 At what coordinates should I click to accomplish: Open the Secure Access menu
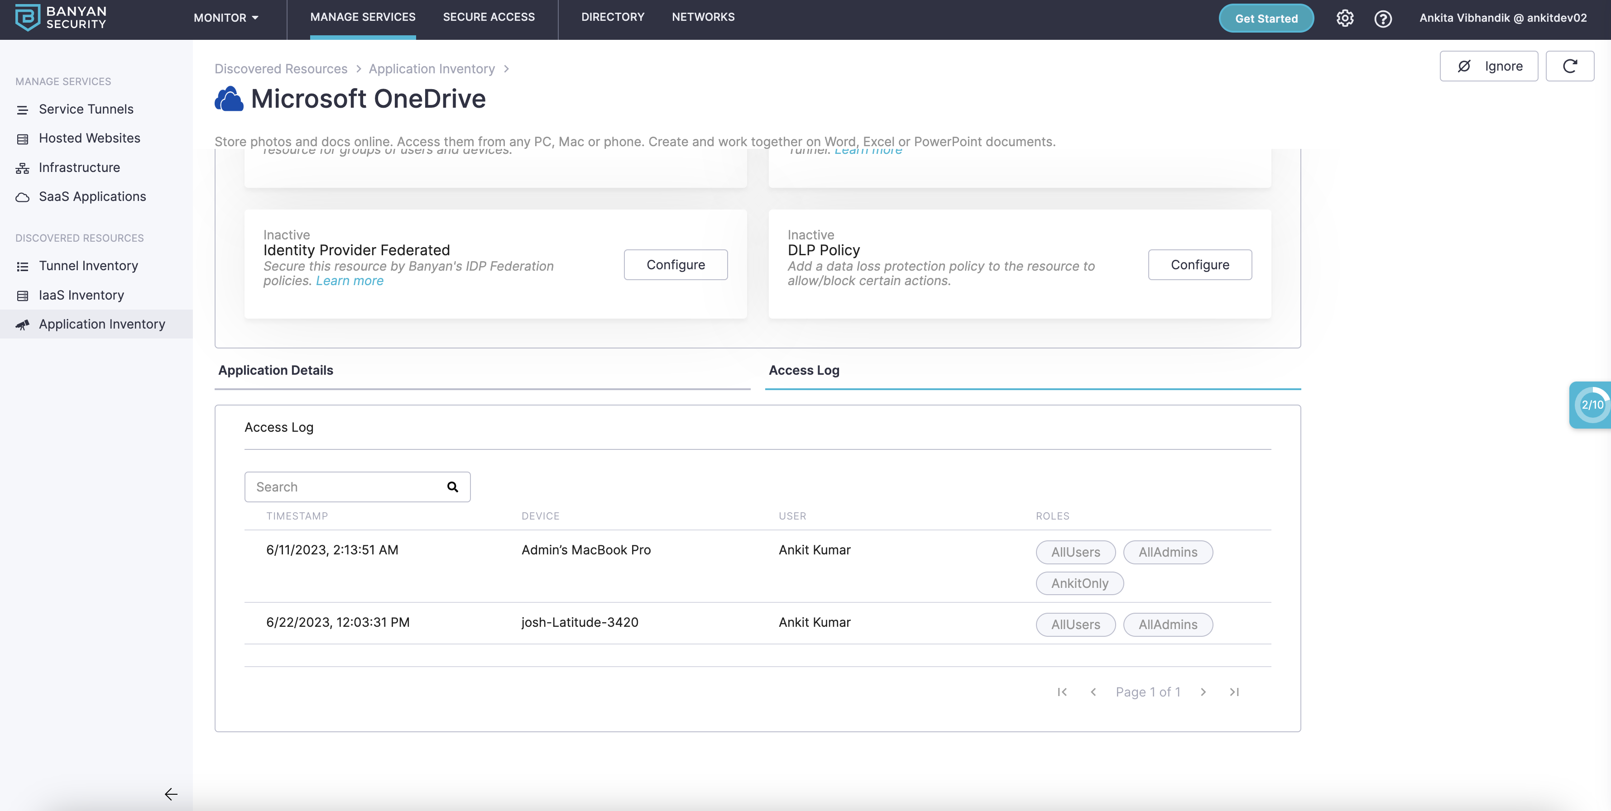[489, 18]
